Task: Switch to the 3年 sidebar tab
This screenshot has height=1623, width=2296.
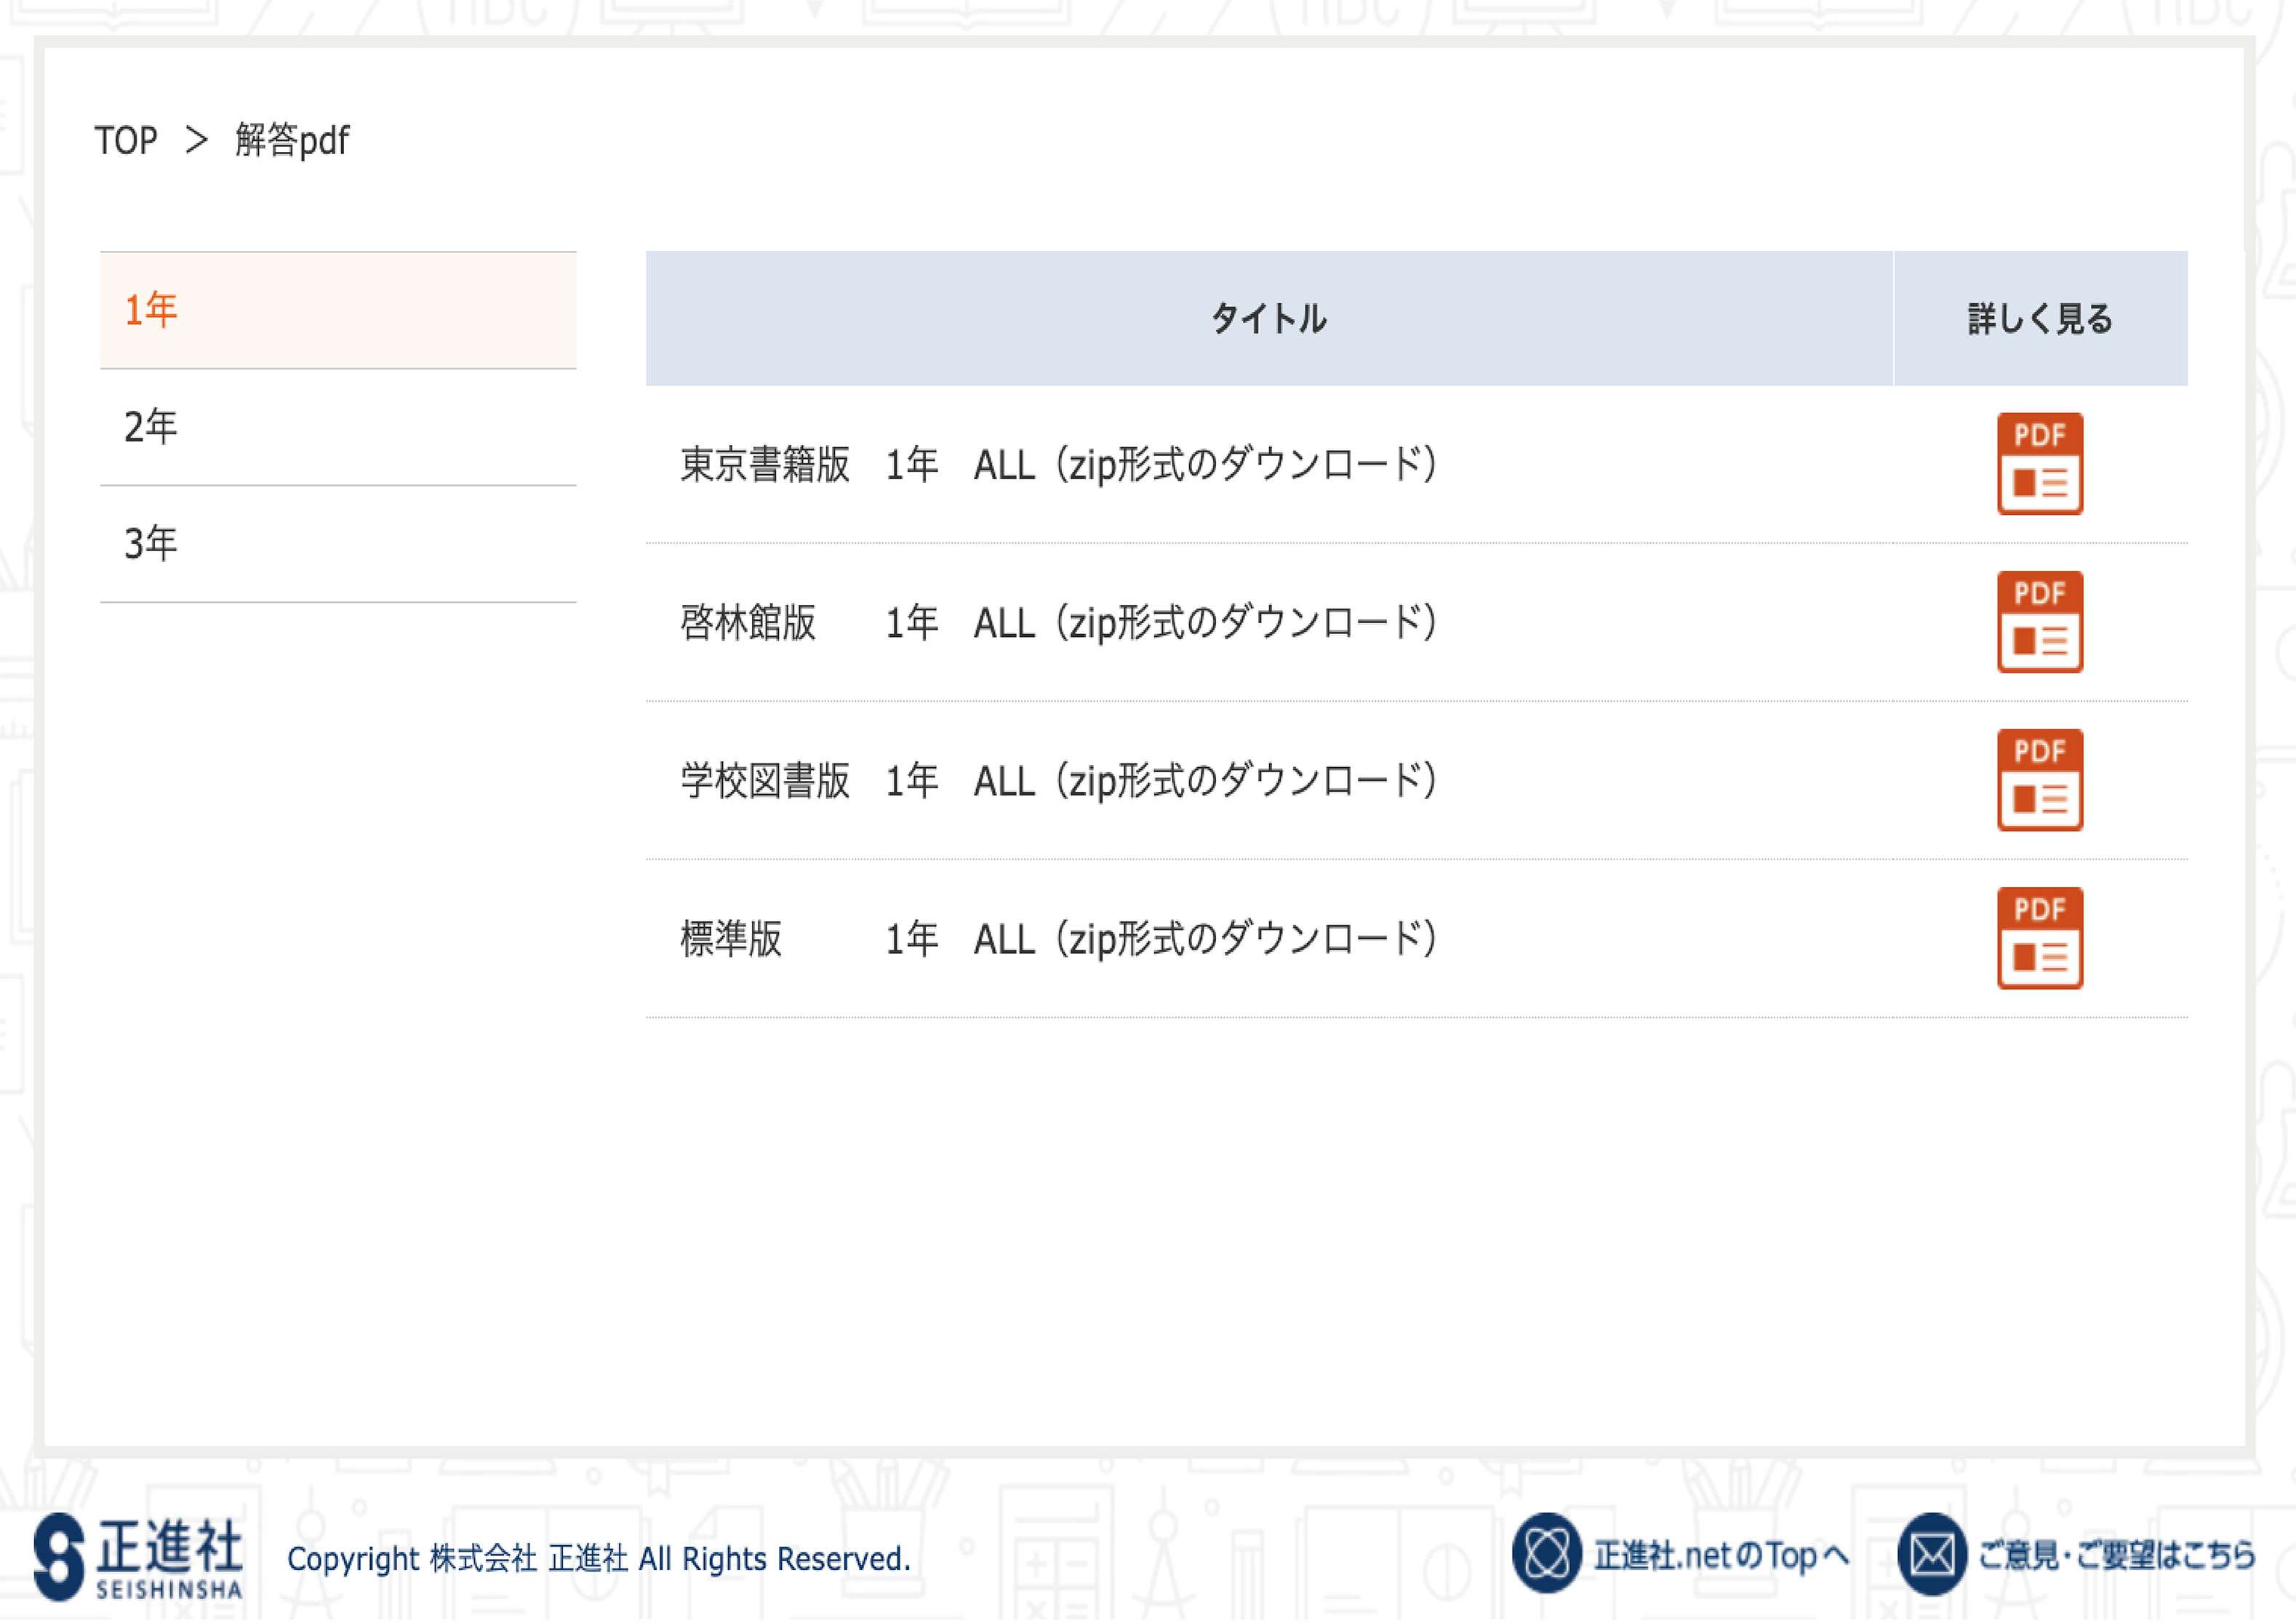Action: tap(338, 544)
